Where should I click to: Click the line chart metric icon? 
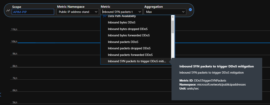click(x=8, y=10)
